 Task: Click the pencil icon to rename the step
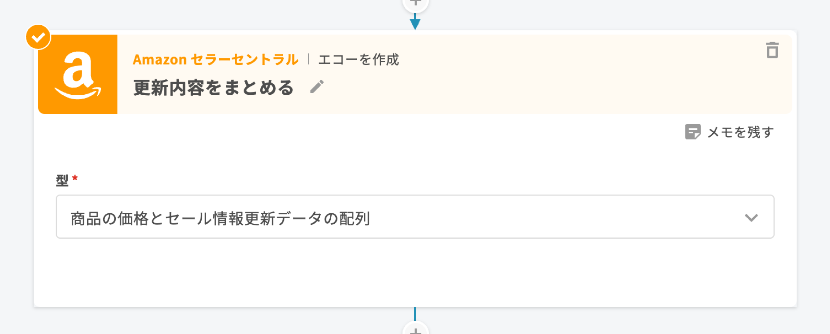coord(317,87)
